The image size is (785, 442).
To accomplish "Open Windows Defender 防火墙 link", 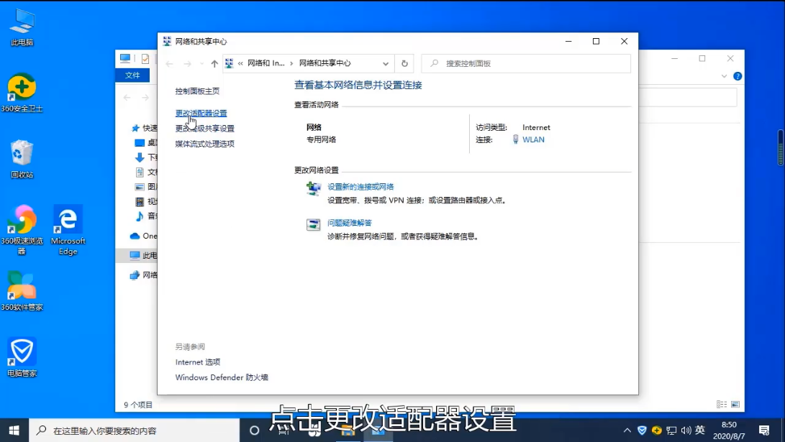I will [222, 377].
